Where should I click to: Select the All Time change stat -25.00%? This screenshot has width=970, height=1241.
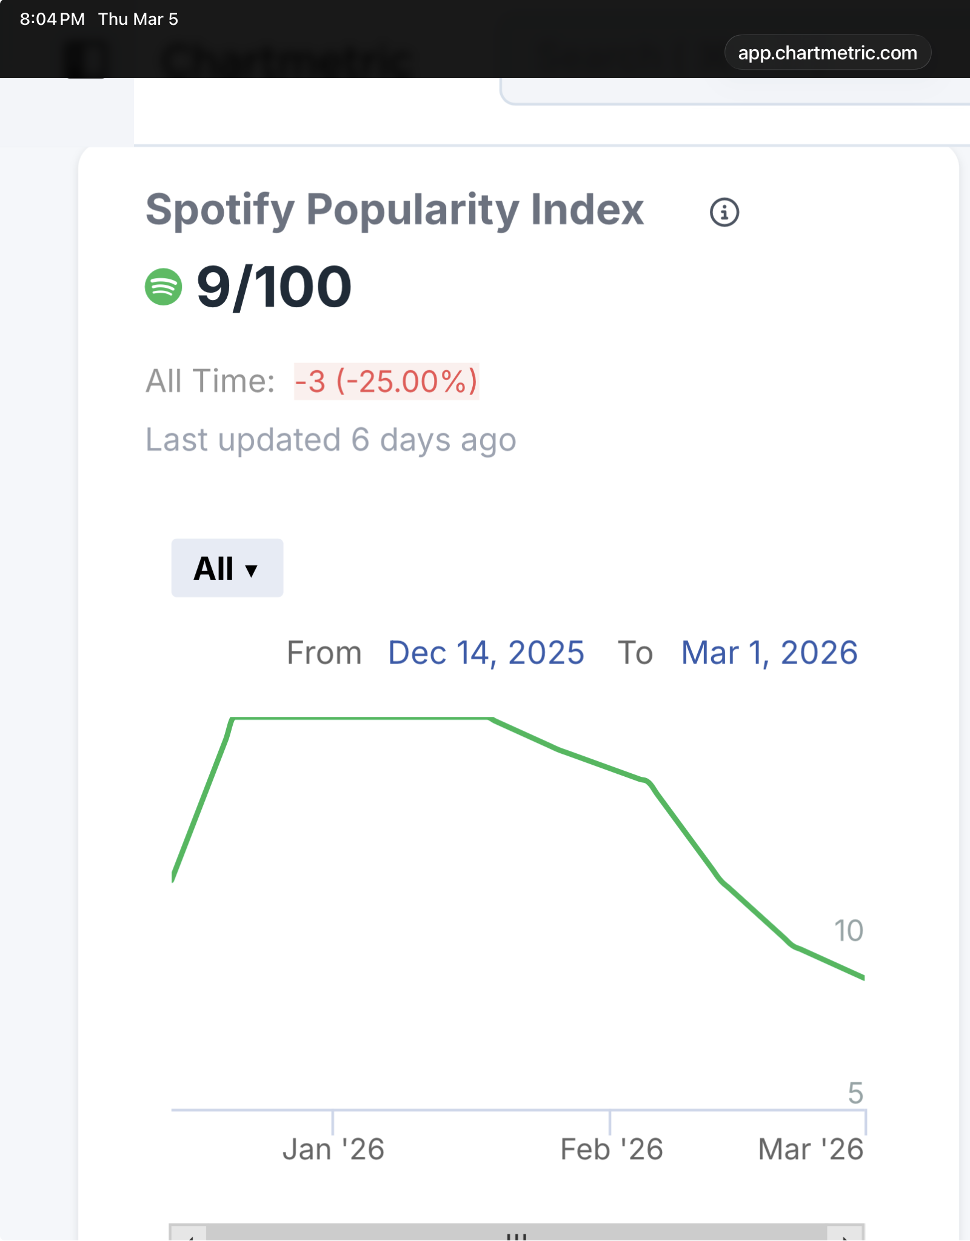pos(386,382)
